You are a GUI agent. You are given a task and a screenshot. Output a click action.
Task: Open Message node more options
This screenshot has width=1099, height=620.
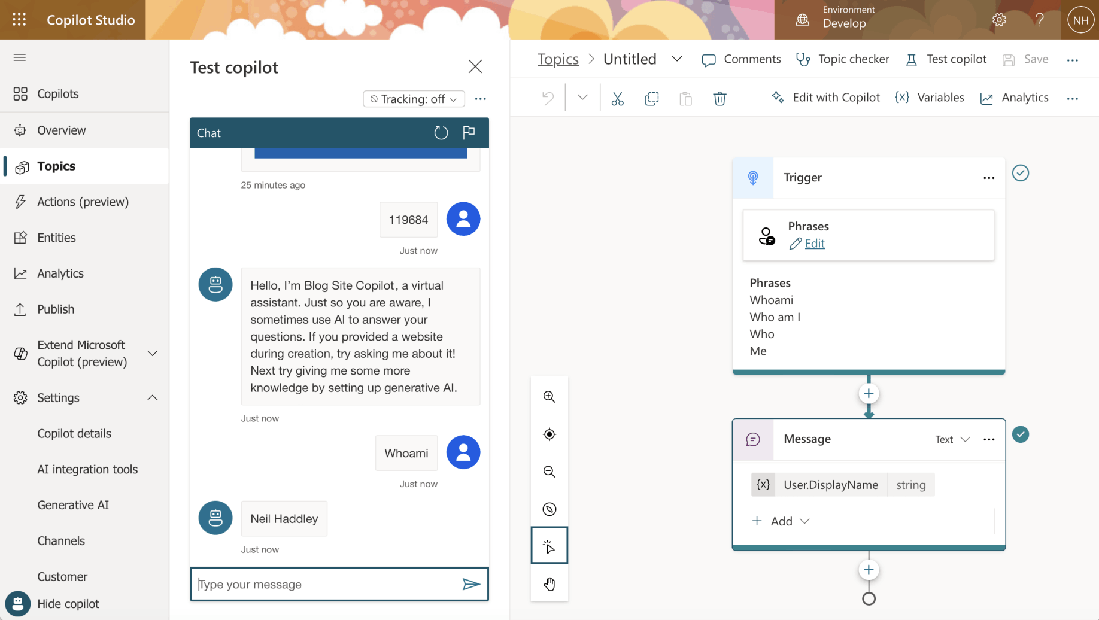coord(989,439)
